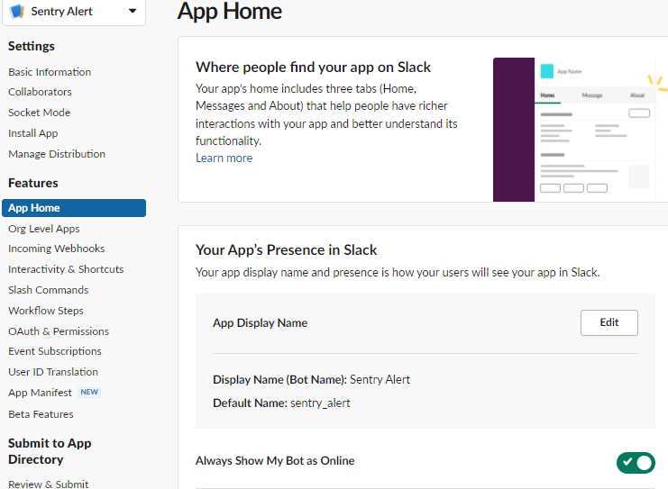This screenshot has height=489, width=668.
Task: Select App Home in Features
Action: (74, 208)
